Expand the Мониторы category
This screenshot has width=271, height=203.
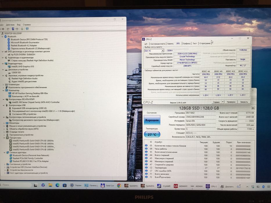(x=4, y=123)
